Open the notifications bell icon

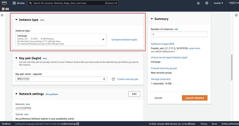coord(198,3)
